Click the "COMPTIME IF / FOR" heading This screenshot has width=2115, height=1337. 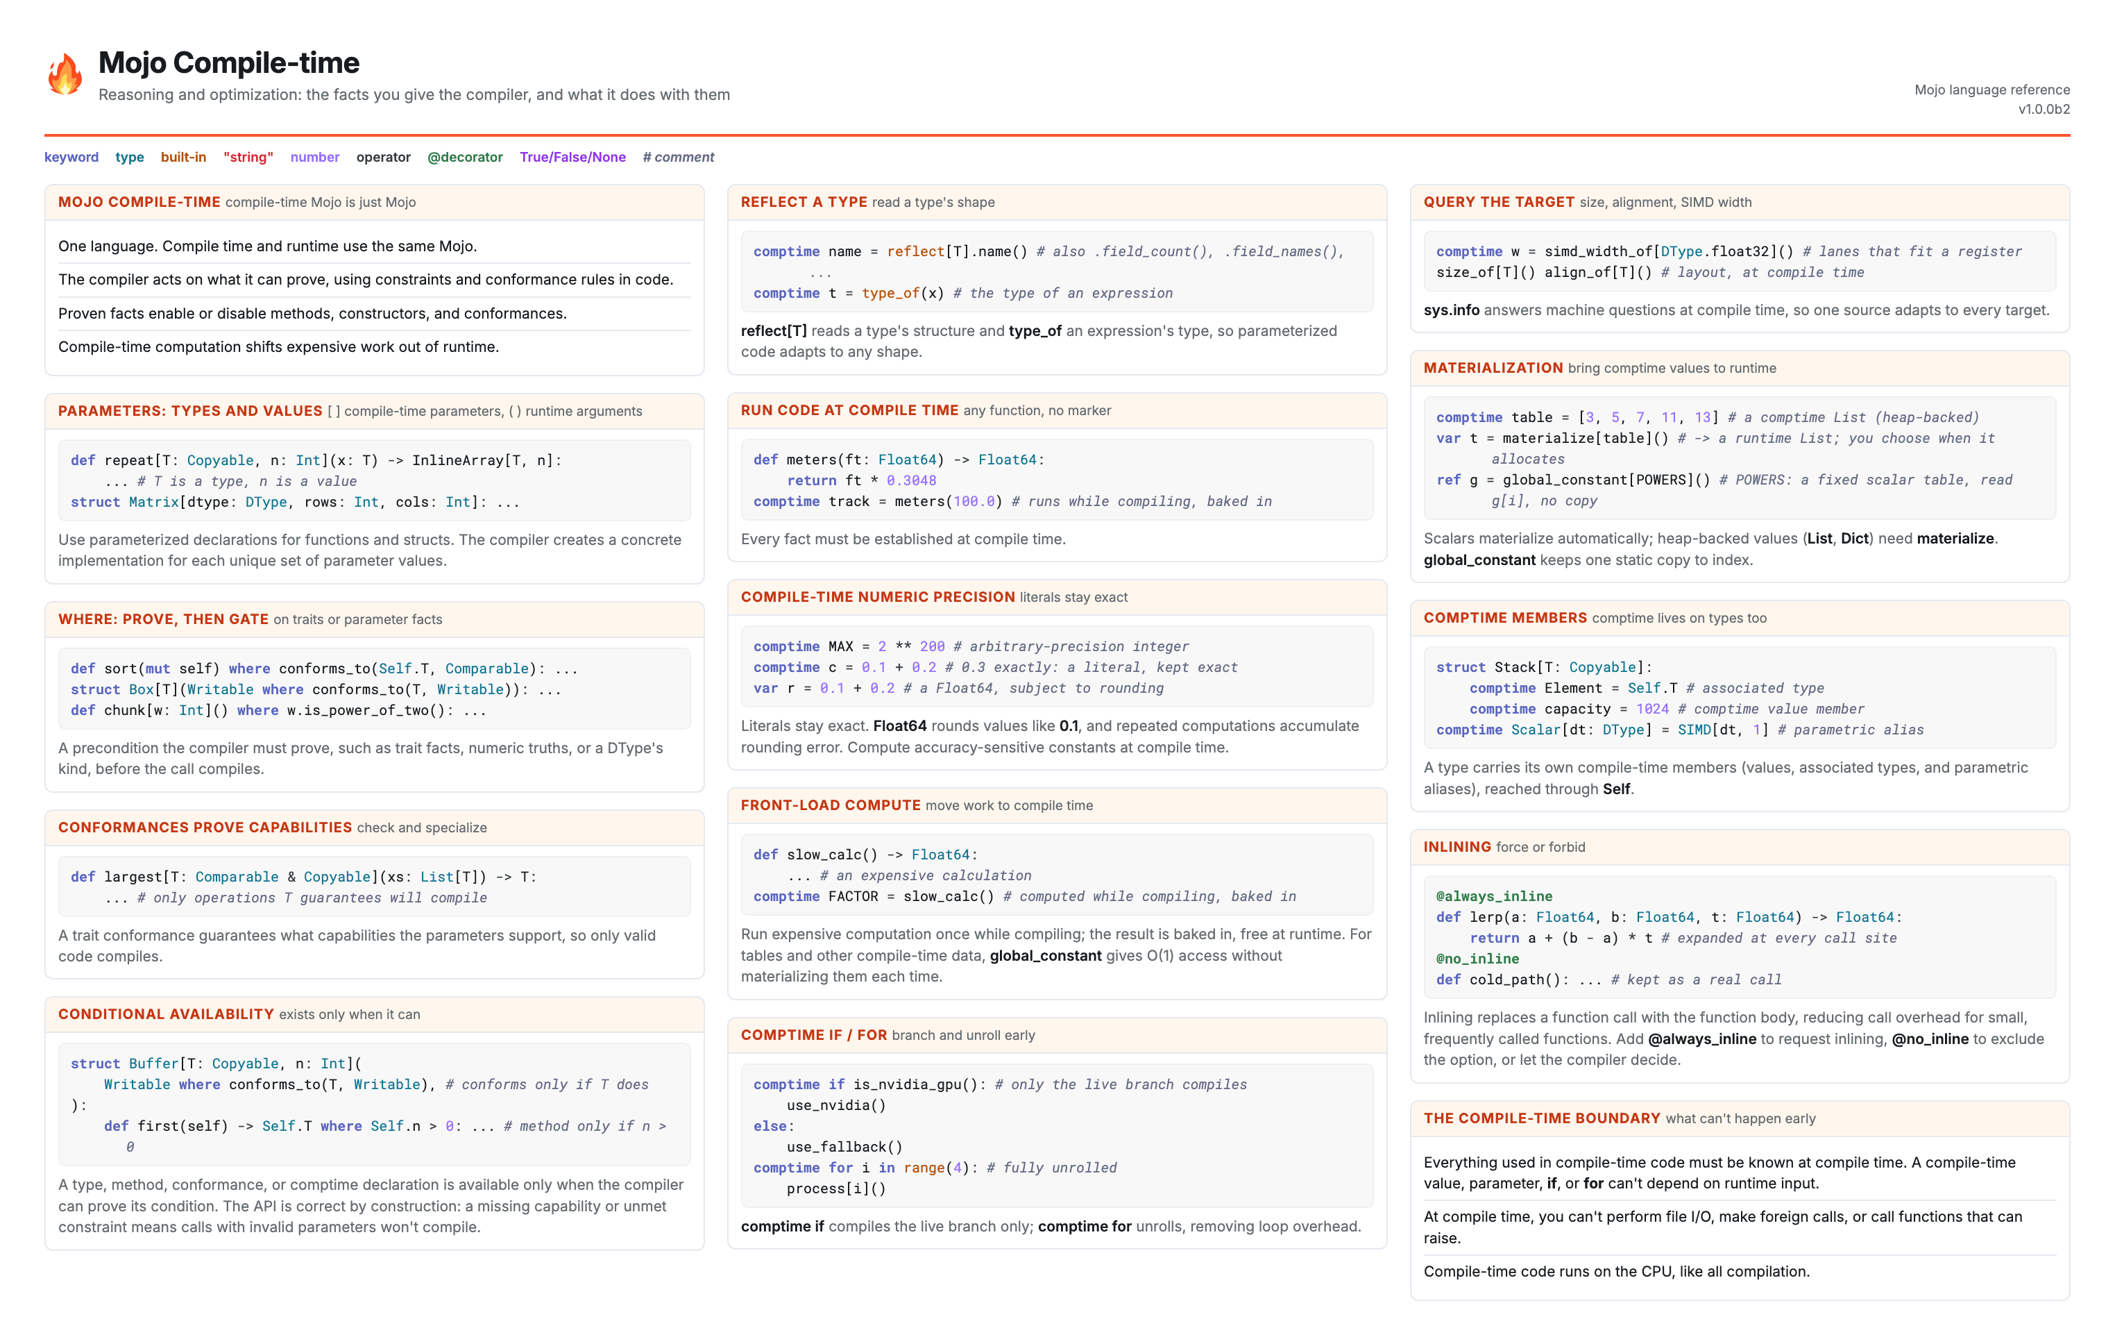[813, 1036]
